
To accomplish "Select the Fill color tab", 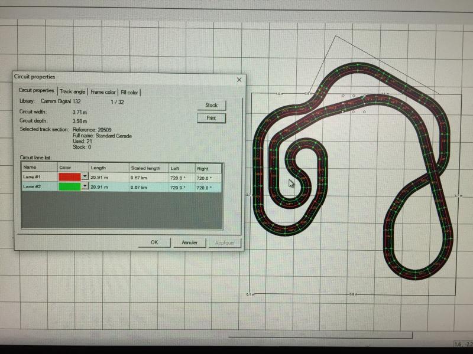I will tap(129, 93).
